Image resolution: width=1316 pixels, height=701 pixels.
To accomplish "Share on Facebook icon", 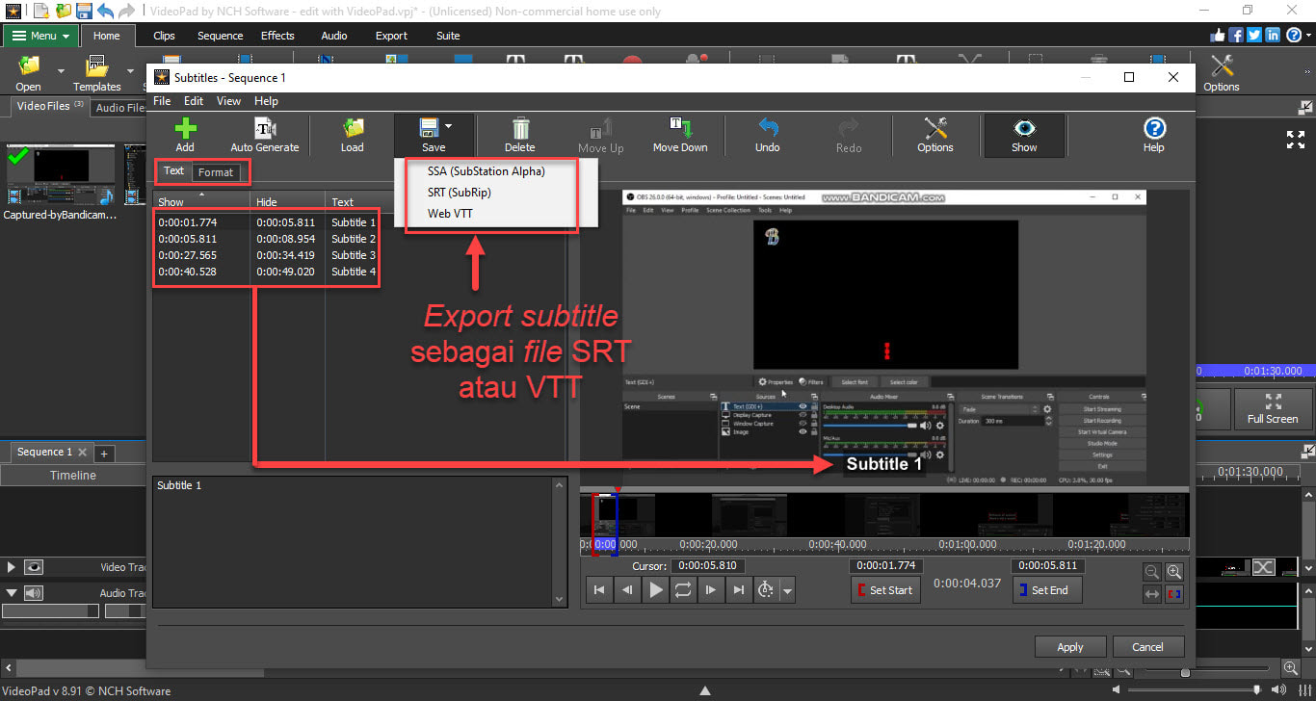I will (x=1236, y=35).
